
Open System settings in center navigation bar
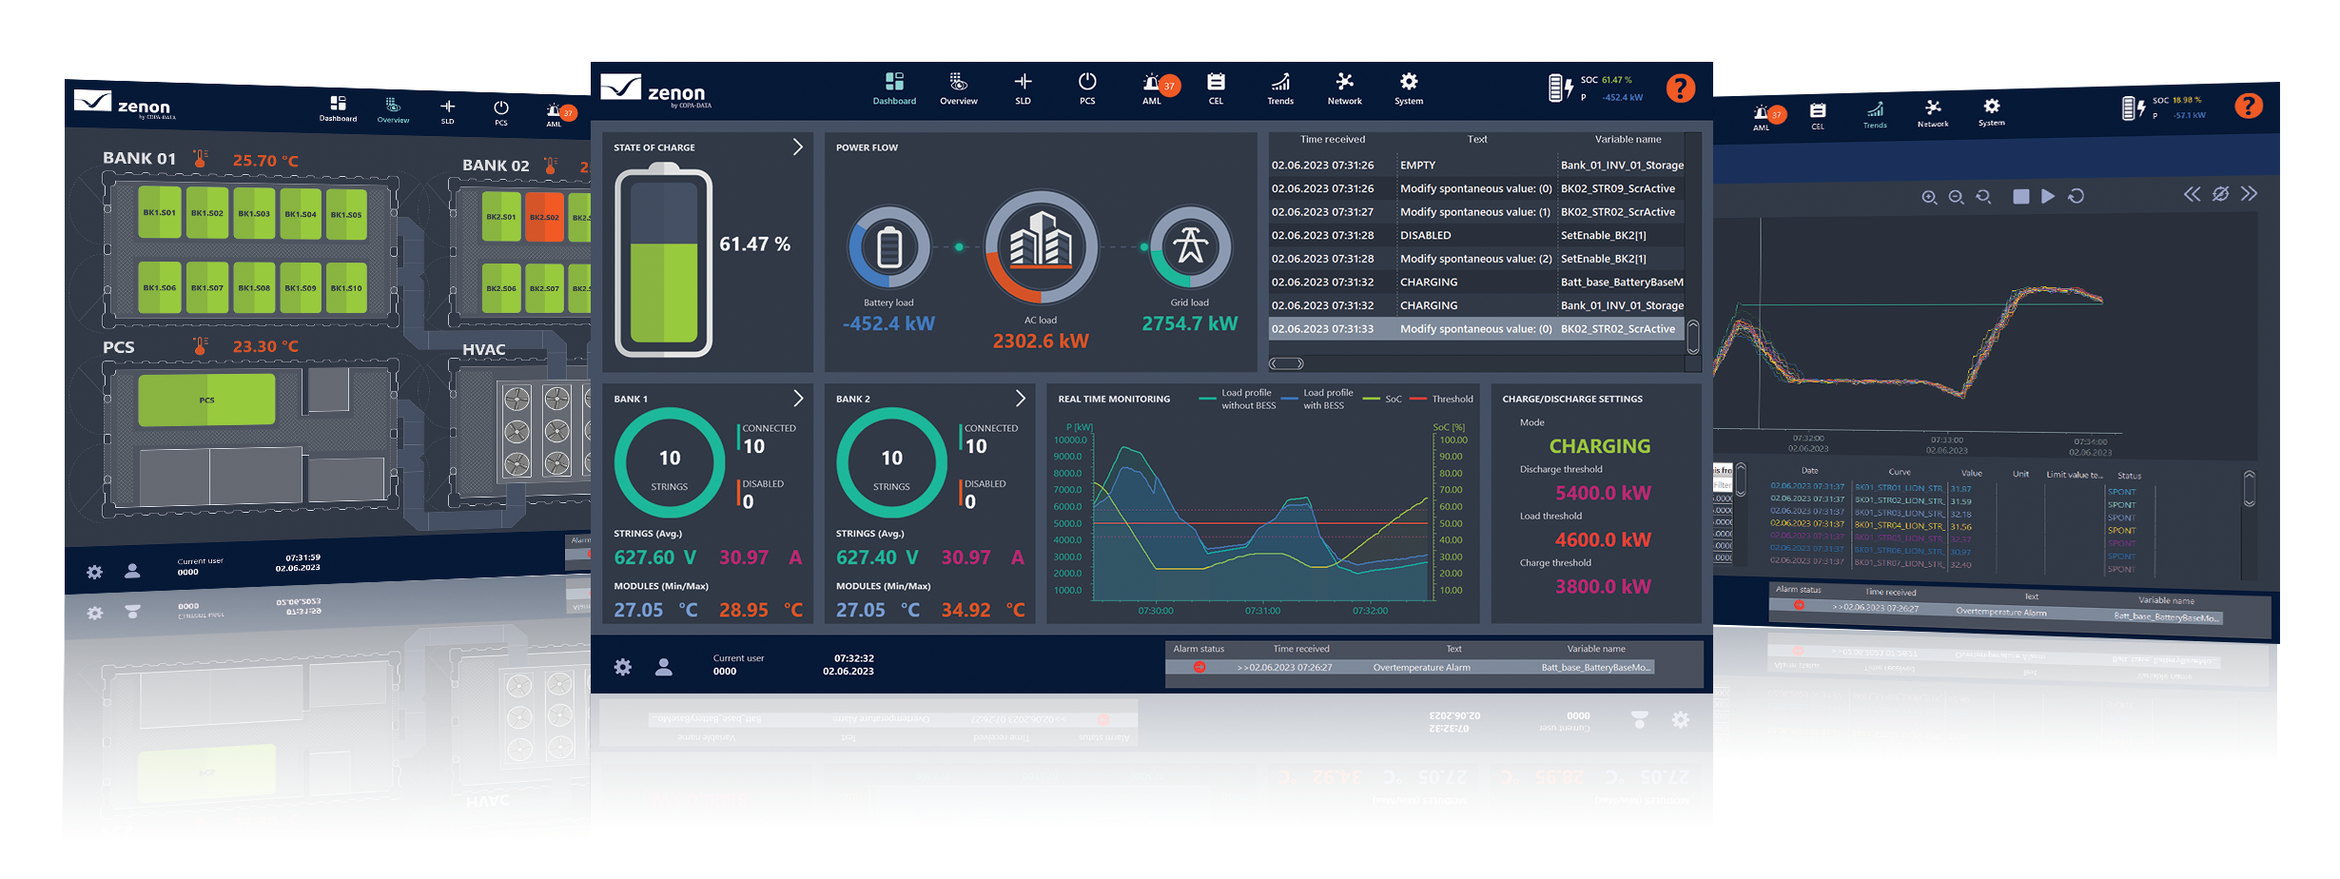[1409, 88]
